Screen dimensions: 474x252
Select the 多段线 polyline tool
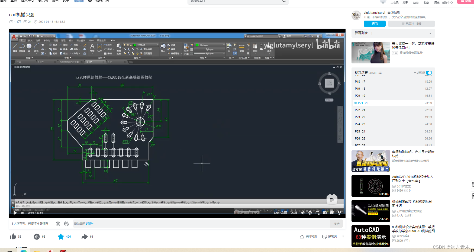pos(22,47)
